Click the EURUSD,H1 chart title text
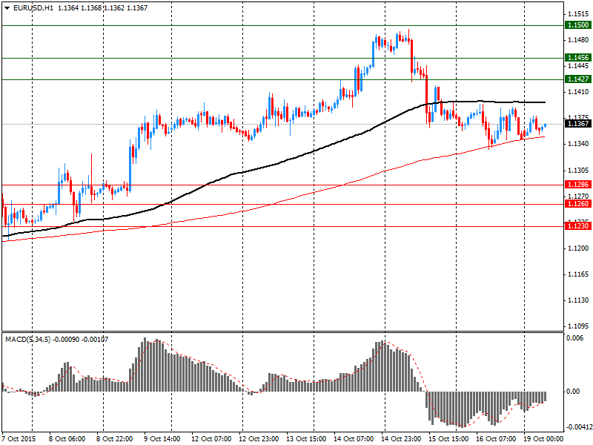 (x=33, y=8)
